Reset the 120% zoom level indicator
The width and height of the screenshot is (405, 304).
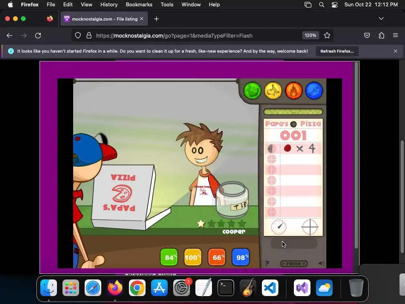tap(310, 35)
